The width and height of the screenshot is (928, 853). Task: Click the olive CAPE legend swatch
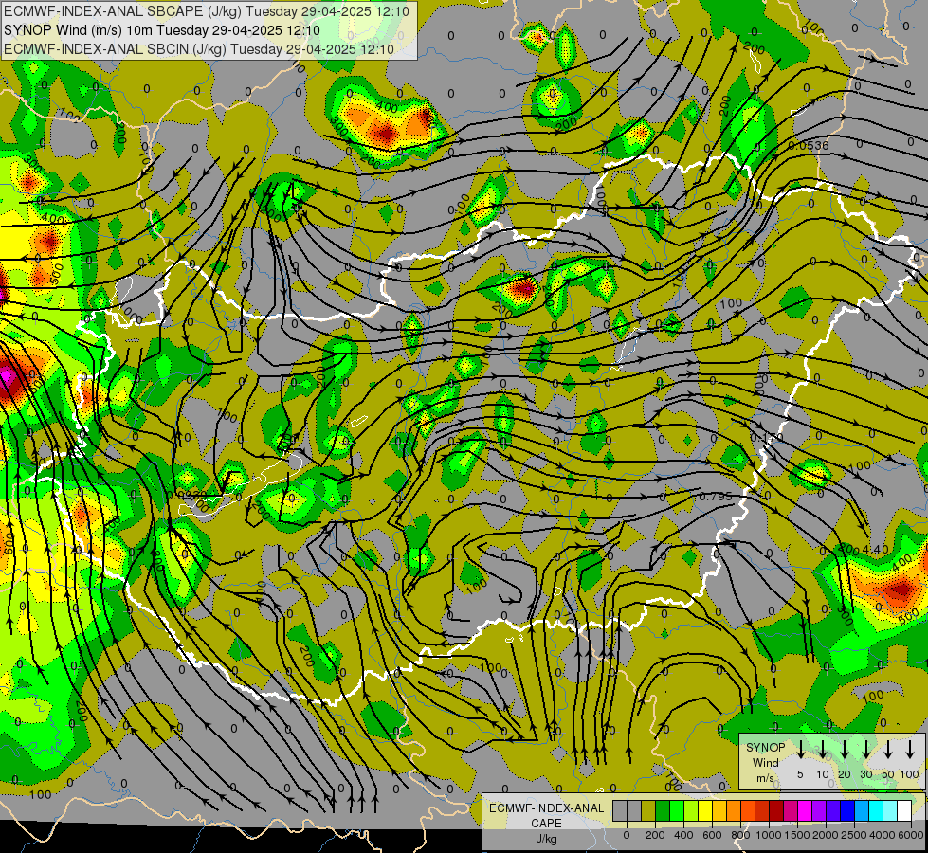(648, 810)
